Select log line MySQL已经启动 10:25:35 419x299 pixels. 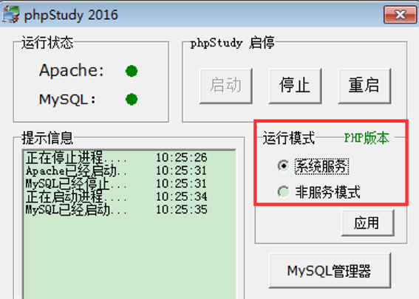(117, 210)
